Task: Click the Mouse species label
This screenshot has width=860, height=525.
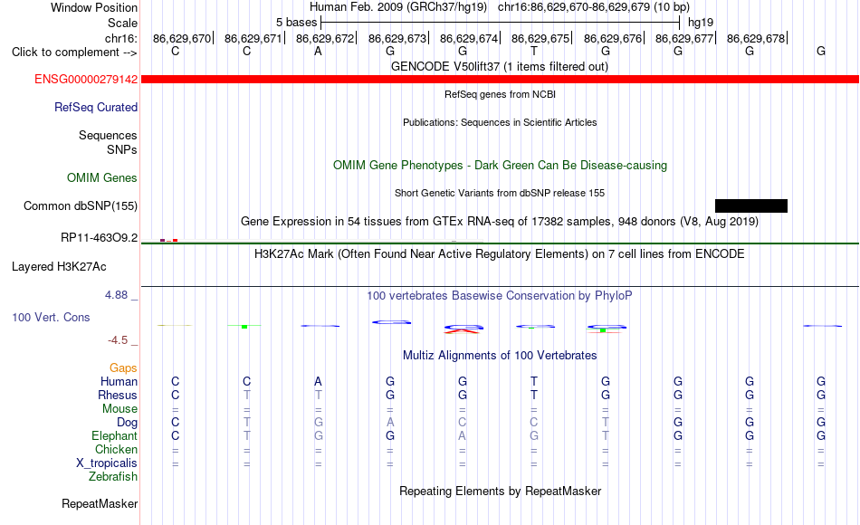Action: pos(119,409)
